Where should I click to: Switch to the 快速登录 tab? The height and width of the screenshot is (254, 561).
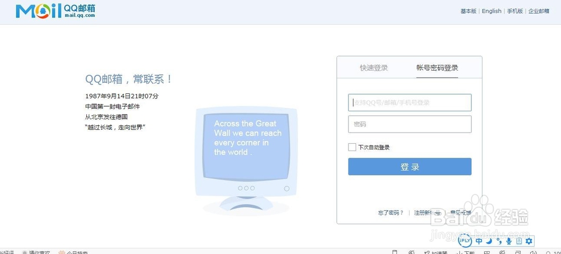(374, 68)
